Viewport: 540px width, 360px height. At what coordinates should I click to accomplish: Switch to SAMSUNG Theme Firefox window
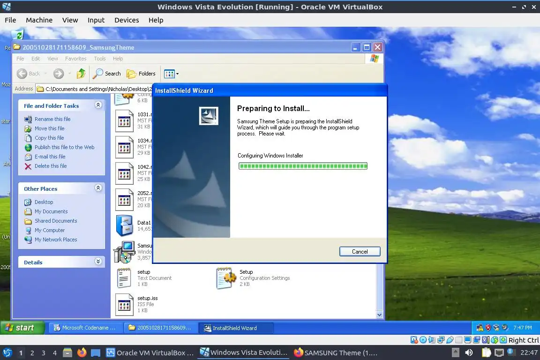click(336, 353)
